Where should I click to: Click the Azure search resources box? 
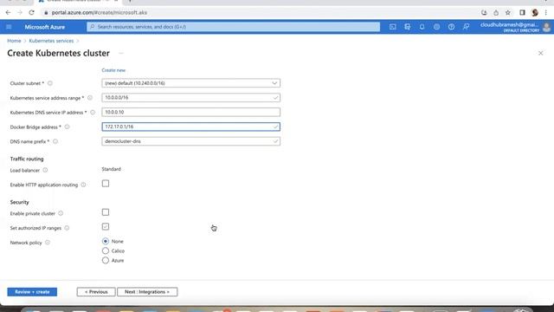pyautogui.click(x=233, y=27)
